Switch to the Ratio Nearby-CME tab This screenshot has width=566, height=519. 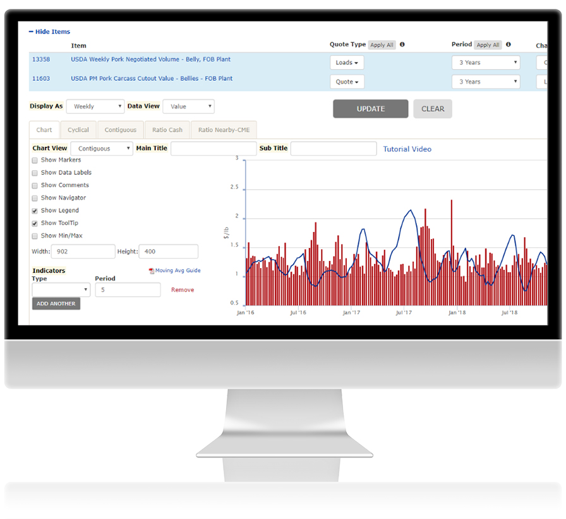coord(224,130)
